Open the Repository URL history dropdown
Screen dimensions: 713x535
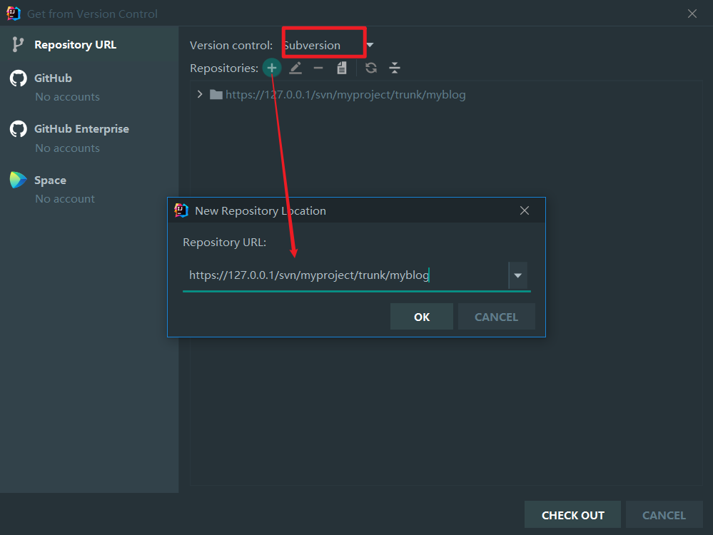[x=517, y=275]
